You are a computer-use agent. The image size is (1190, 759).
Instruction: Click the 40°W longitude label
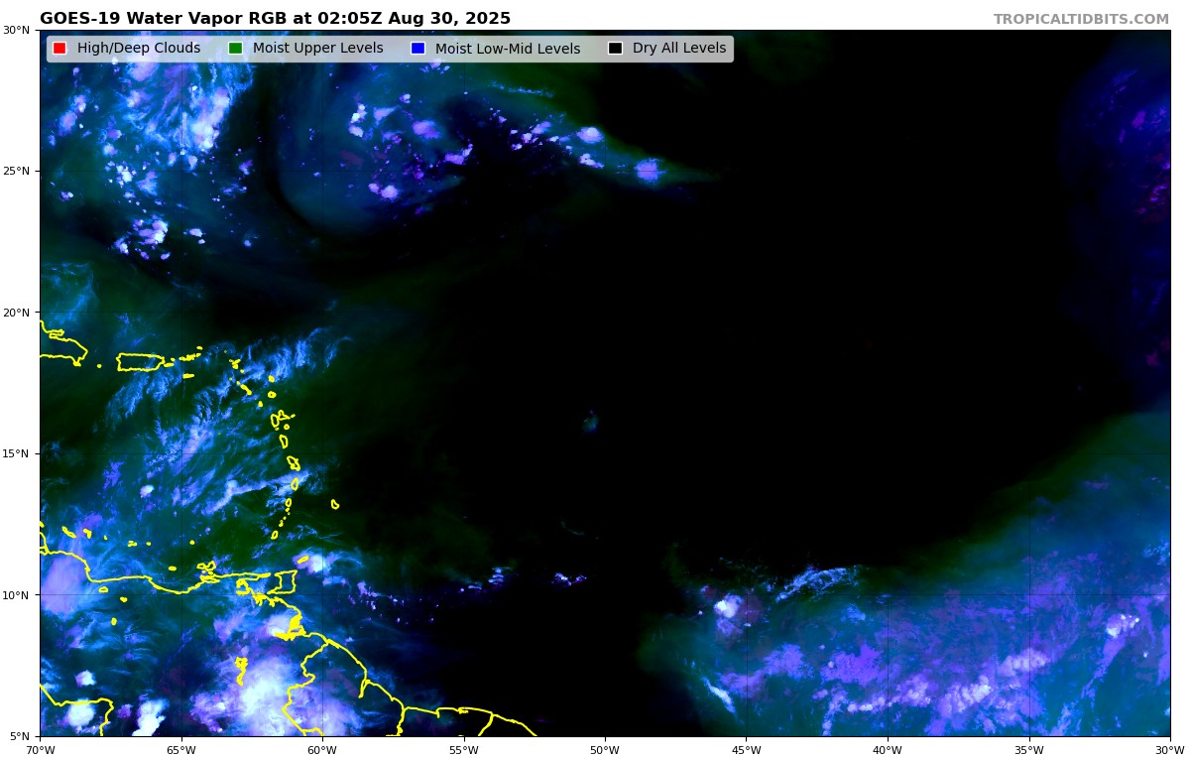[x=888, y=750]
